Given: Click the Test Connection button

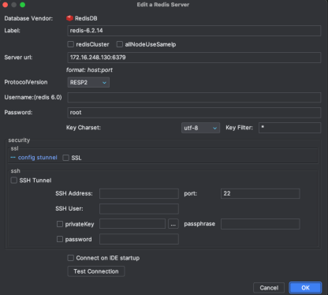Looking at the screenshot, I should click(96, 271).
